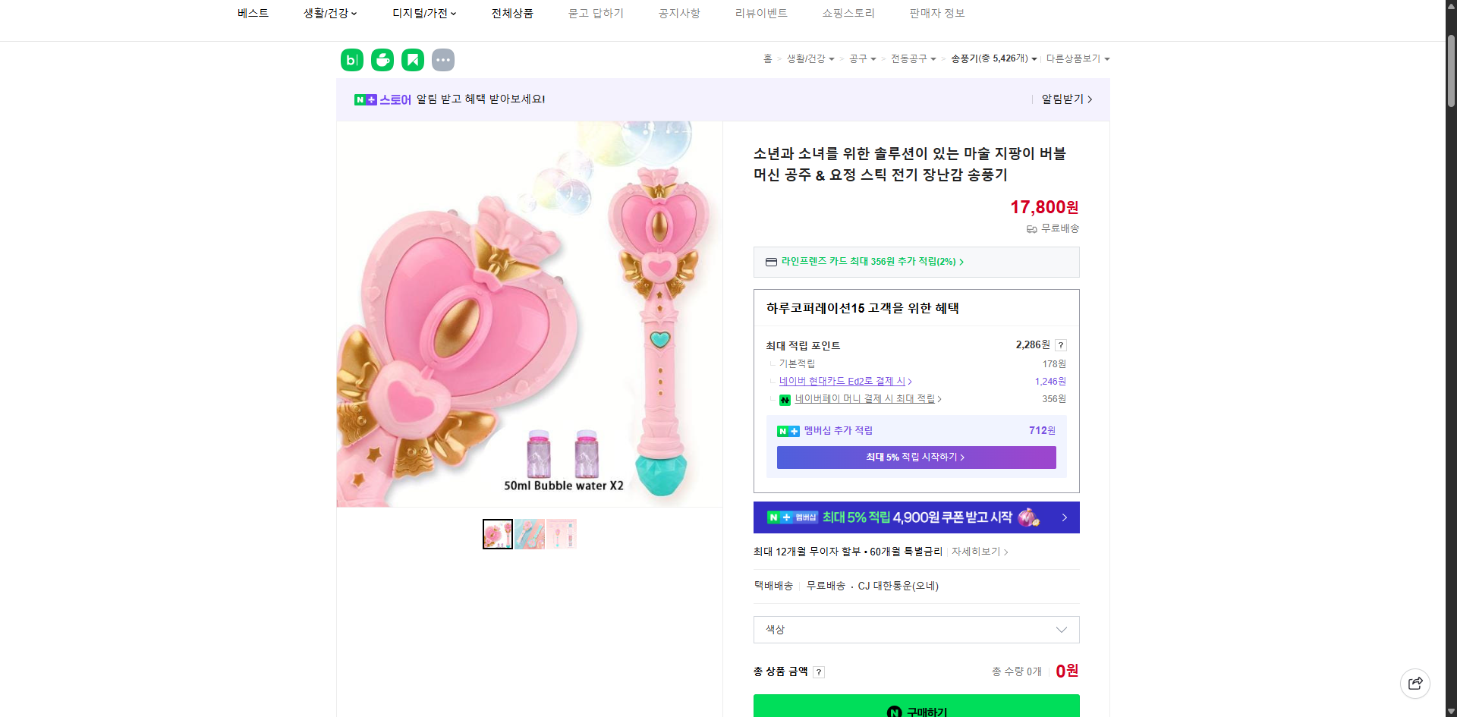Click the N Pay icon beside 네이버페이 머니

pos(785,400)
